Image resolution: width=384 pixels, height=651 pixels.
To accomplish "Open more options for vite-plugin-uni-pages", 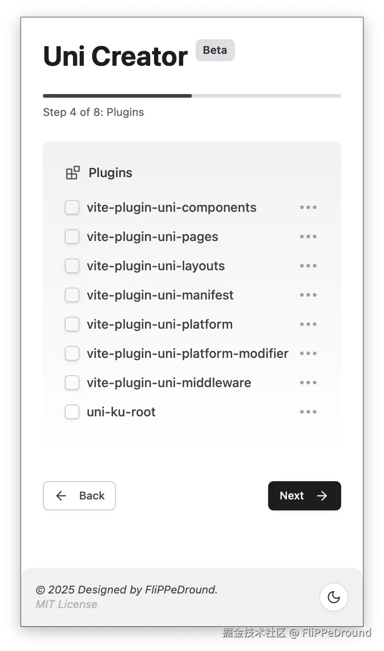I will click(308, 236).
